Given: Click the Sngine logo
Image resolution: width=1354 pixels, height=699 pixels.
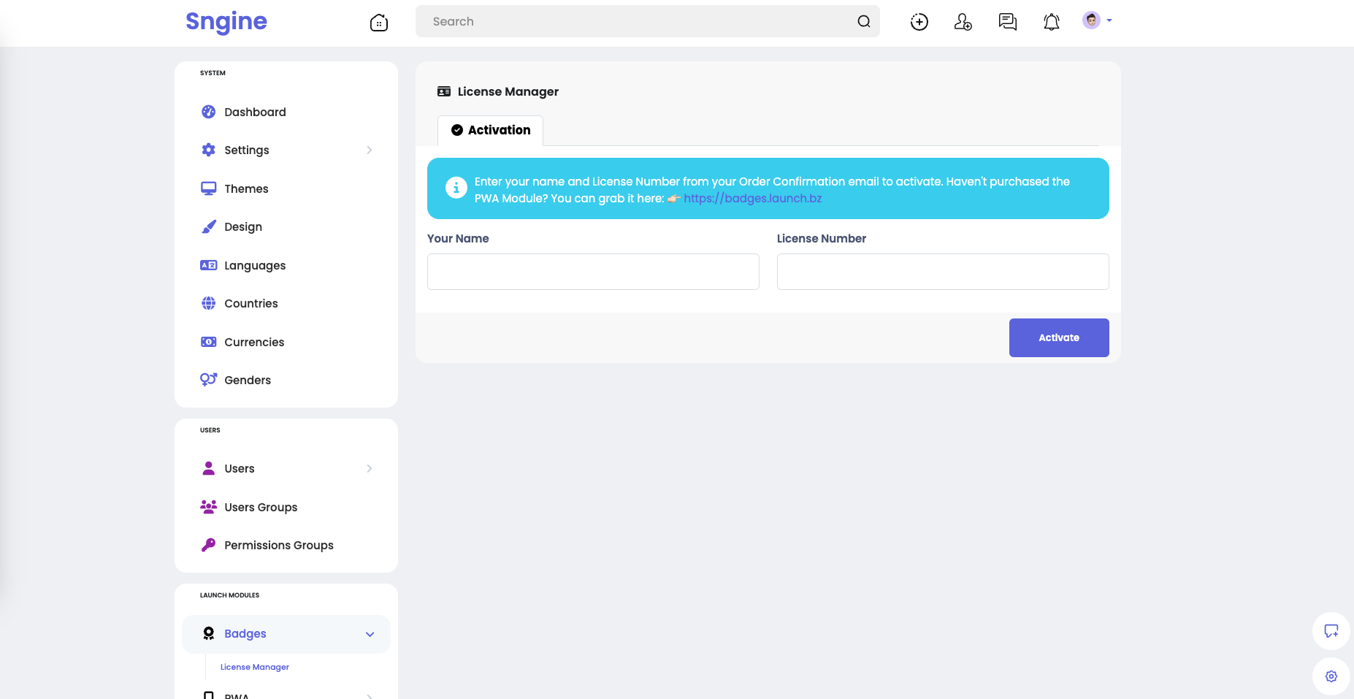Looking at the screenshot, I should click(x=226, y=21).
